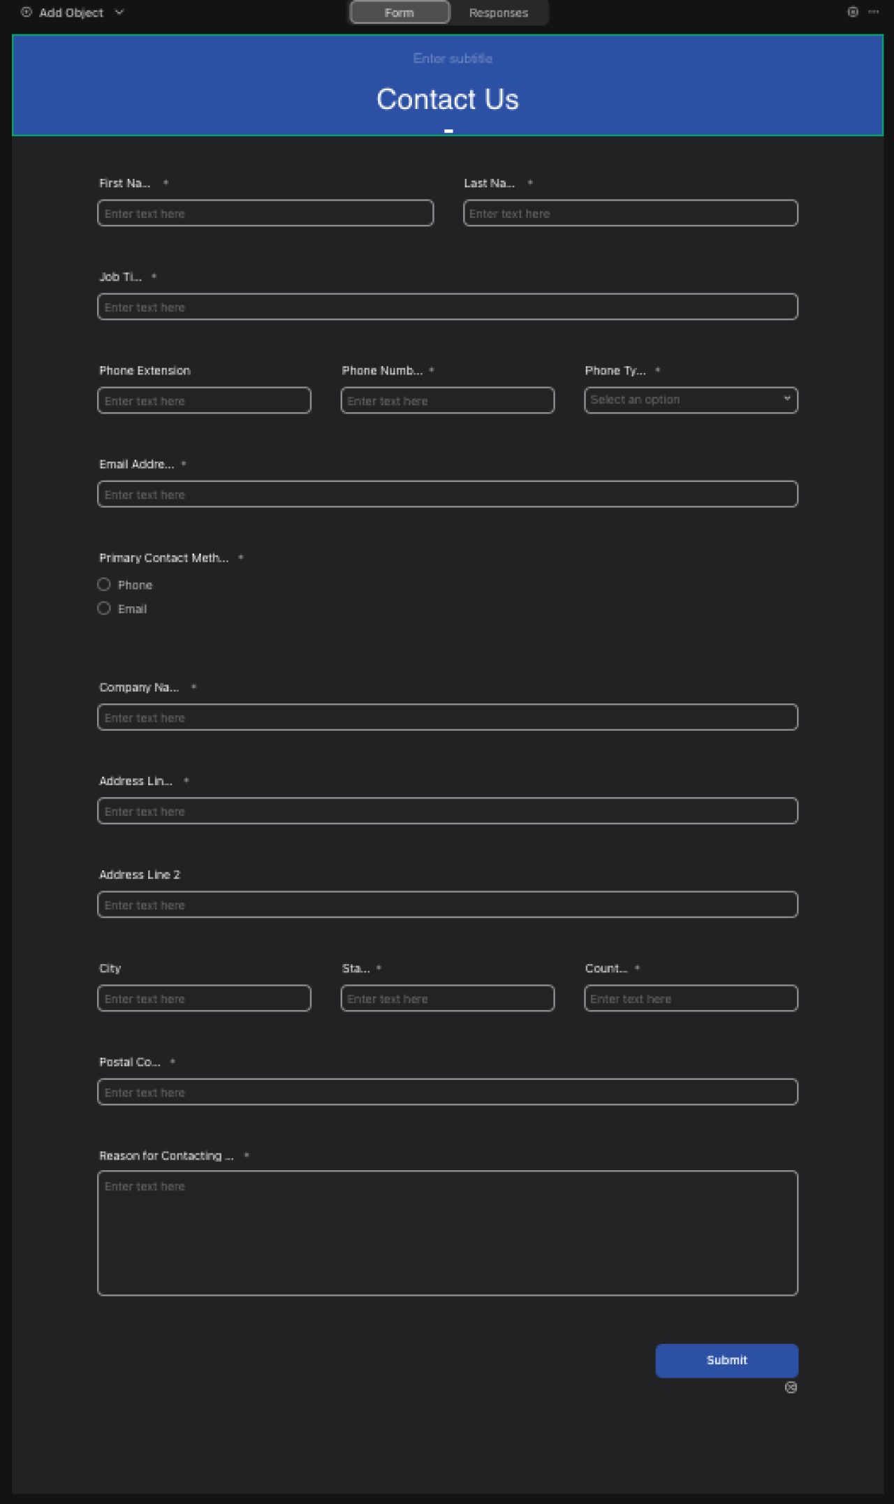The image size is (894, 1504).
Task: Click the City text field
Action: 204,998
